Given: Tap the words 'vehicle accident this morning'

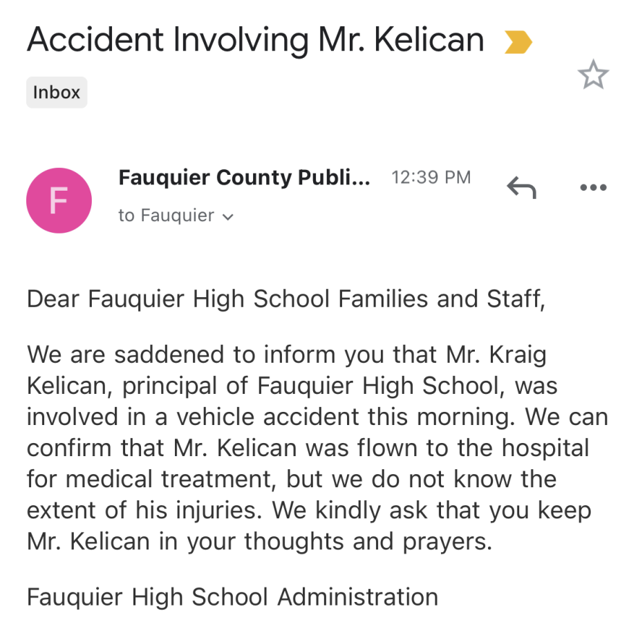Looking at the screenshot, I should point(342,417).
